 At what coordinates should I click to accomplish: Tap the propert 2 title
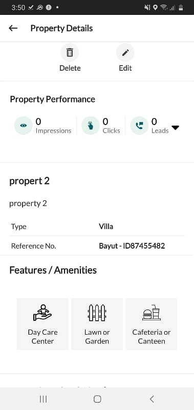pos(30,181)
